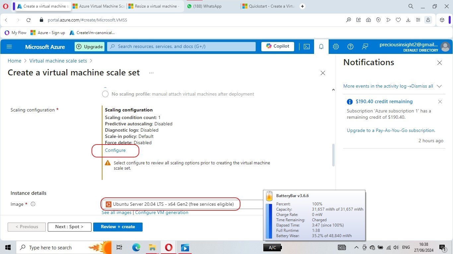Show hidden system tray icons

pyautogui.click(x=356, y=247)
